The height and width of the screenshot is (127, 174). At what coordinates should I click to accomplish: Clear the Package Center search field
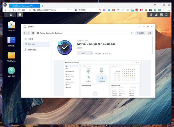132,33
